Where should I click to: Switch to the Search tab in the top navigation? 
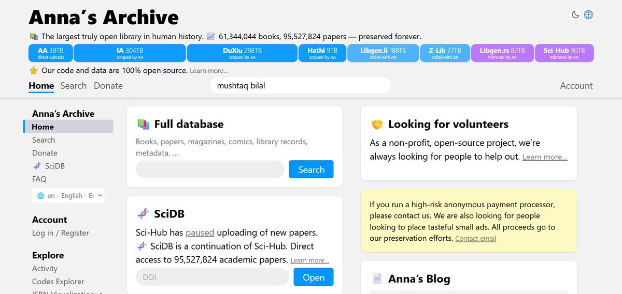pos(73,86)
